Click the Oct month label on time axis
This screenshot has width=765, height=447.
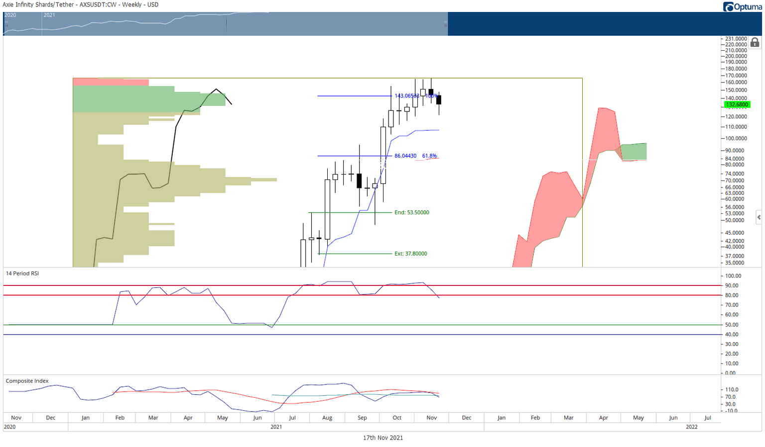(x=397, y=418)
